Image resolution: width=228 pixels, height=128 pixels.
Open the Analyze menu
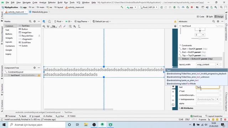tap(43, 2)
